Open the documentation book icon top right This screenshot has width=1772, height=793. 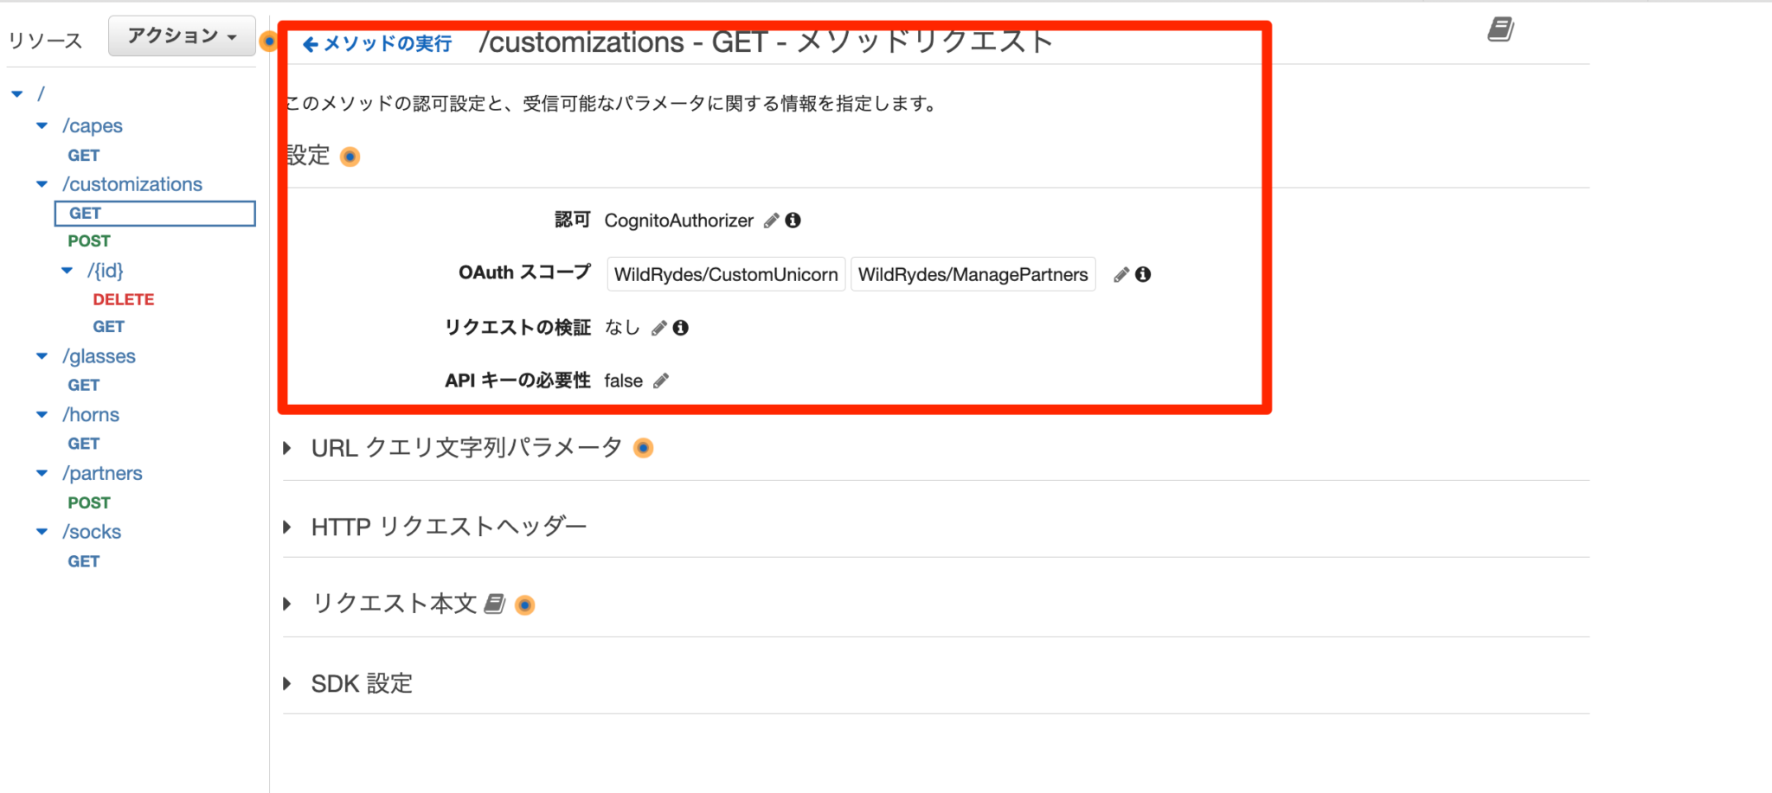pos(1501,29)
